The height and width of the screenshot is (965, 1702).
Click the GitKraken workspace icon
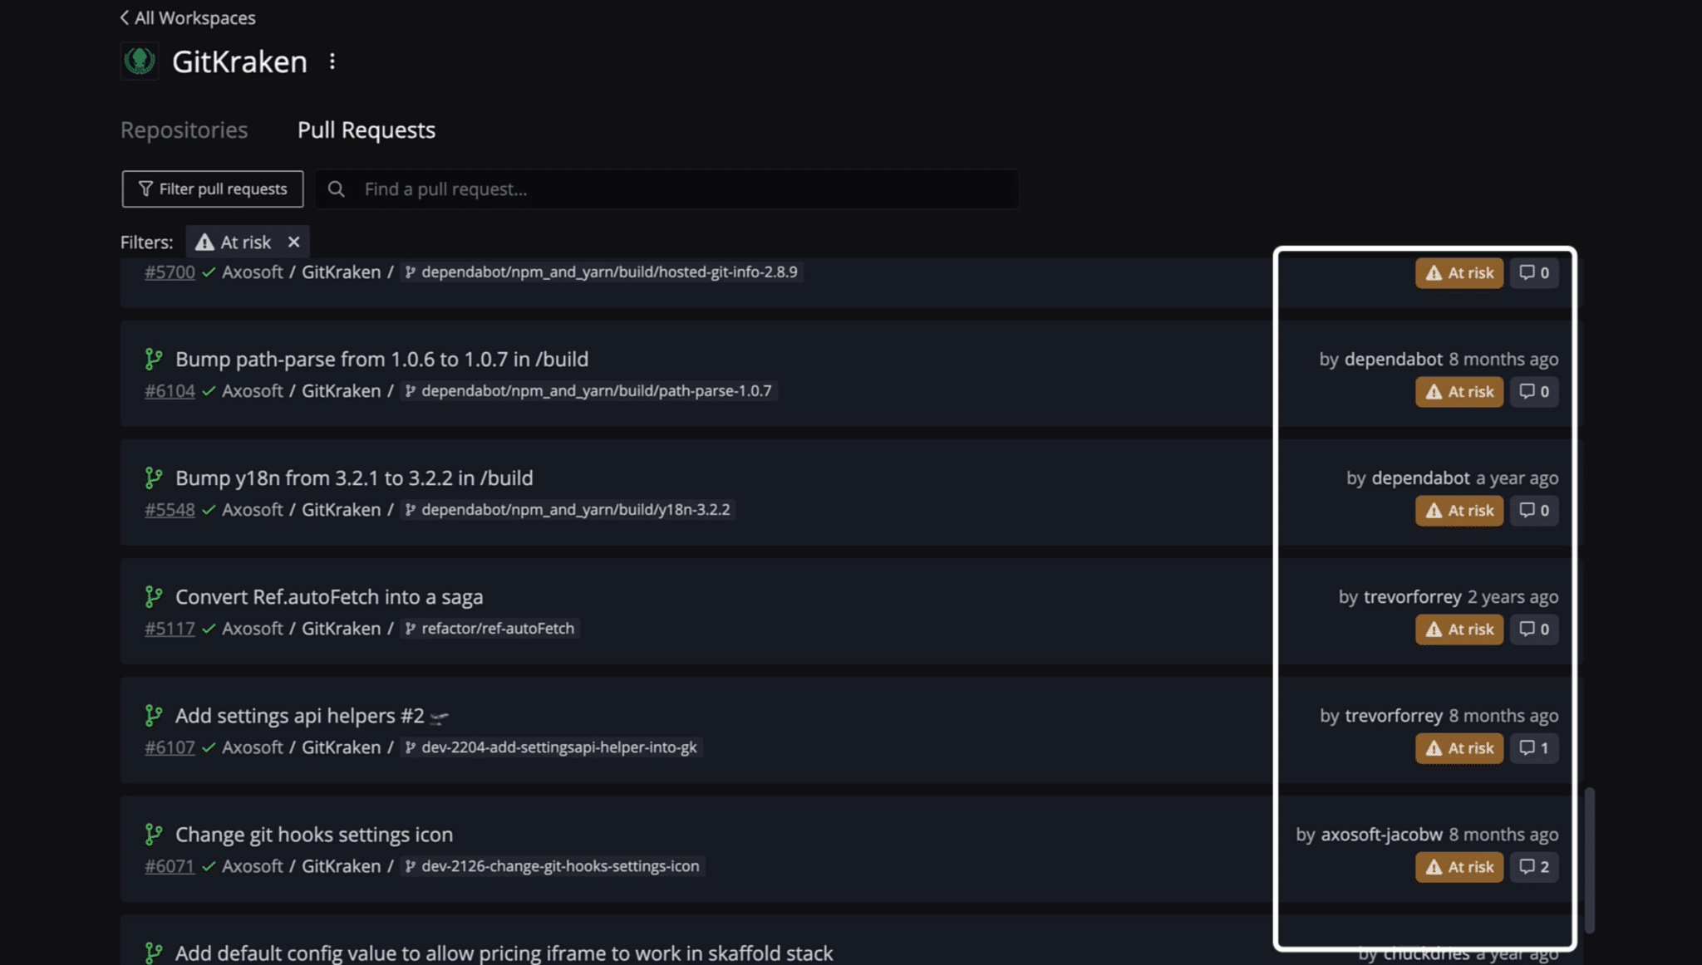pos(139,61)
